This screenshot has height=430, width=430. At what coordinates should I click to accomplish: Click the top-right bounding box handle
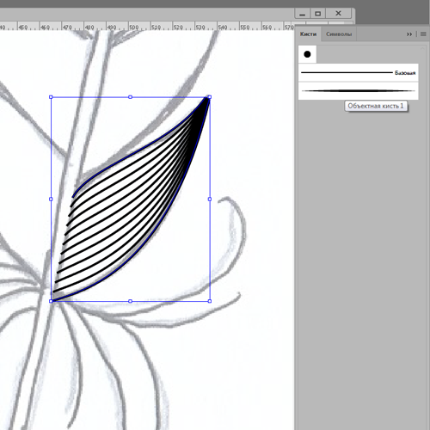[210, 97]
